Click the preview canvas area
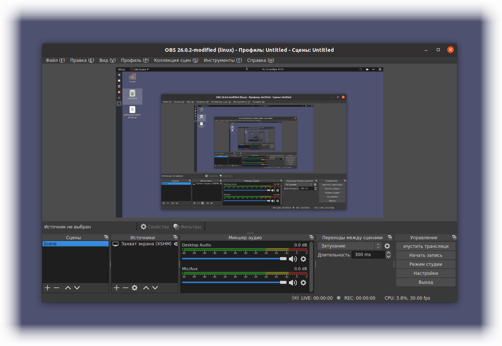The image size is (502, 346). [x=249, y=142]
